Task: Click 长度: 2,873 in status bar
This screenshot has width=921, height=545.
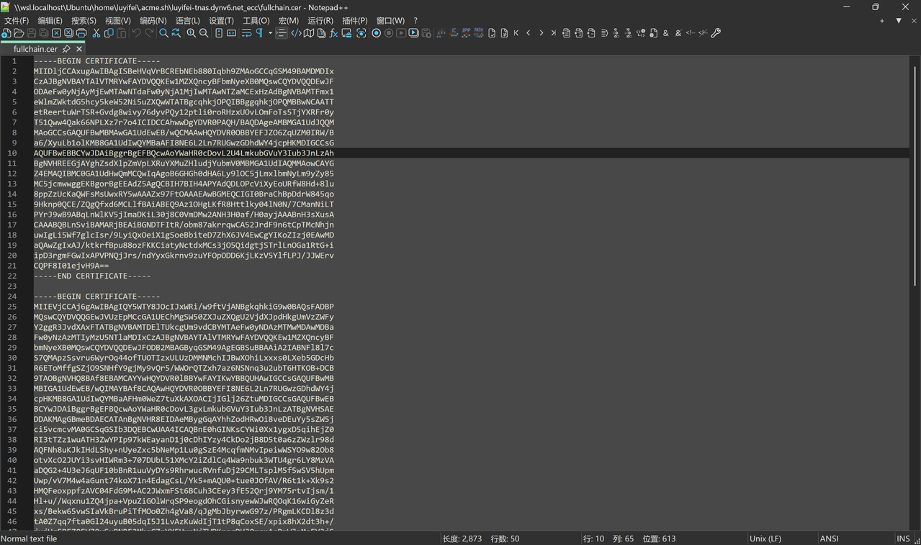Action: point(462,539)
